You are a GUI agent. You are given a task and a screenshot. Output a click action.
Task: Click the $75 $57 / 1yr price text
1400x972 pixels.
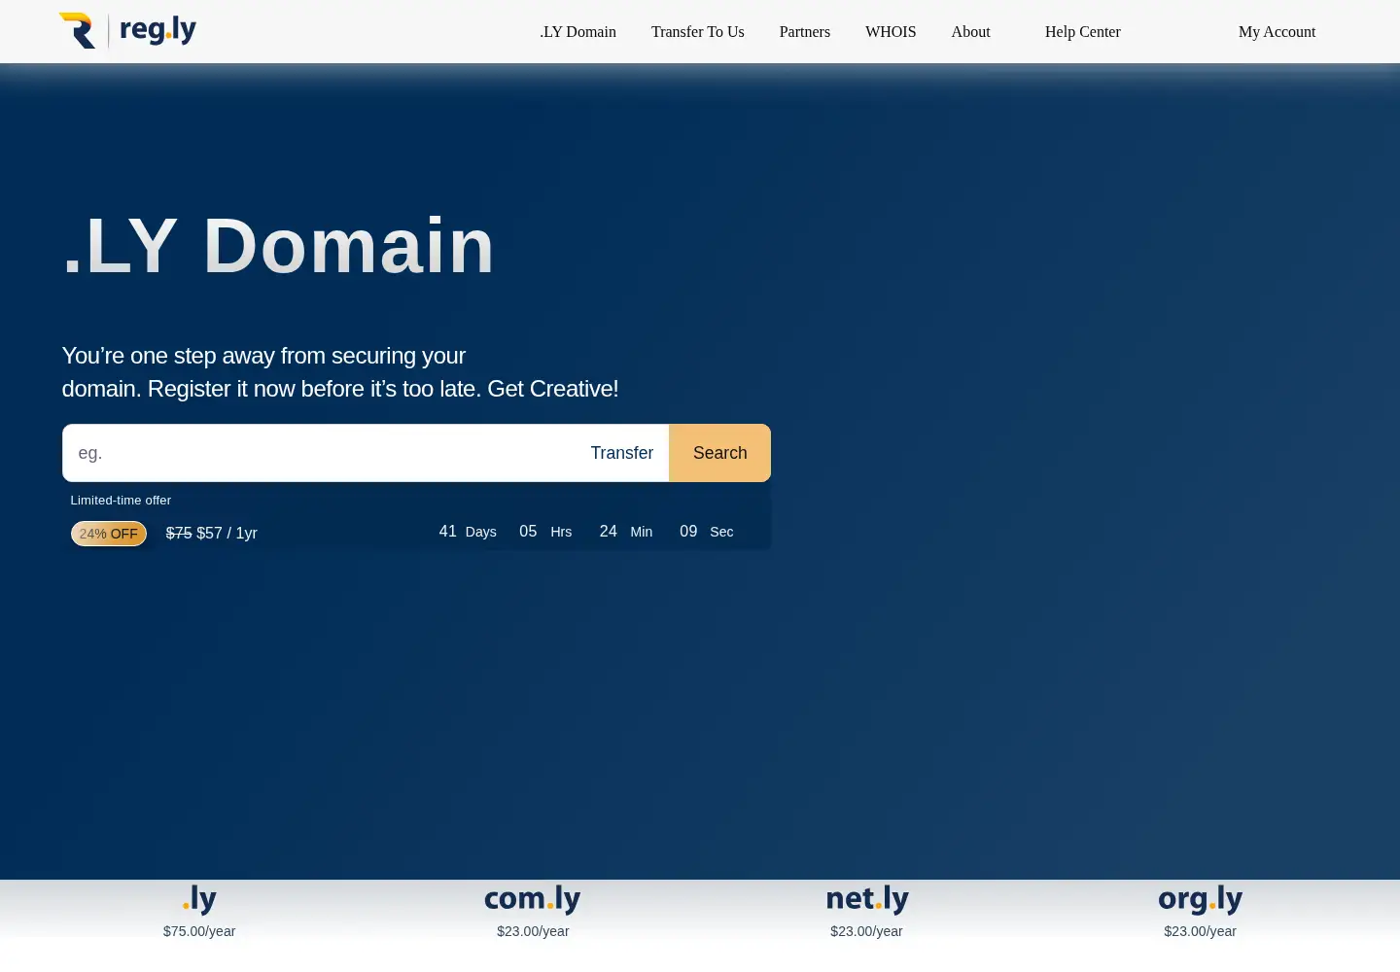pyautogui.click(x=212, y=533)
